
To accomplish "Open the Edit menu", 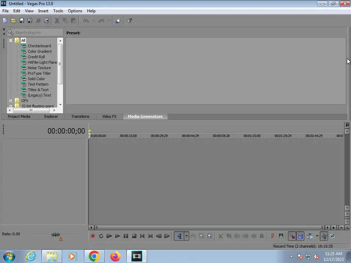I will (16, 11).
